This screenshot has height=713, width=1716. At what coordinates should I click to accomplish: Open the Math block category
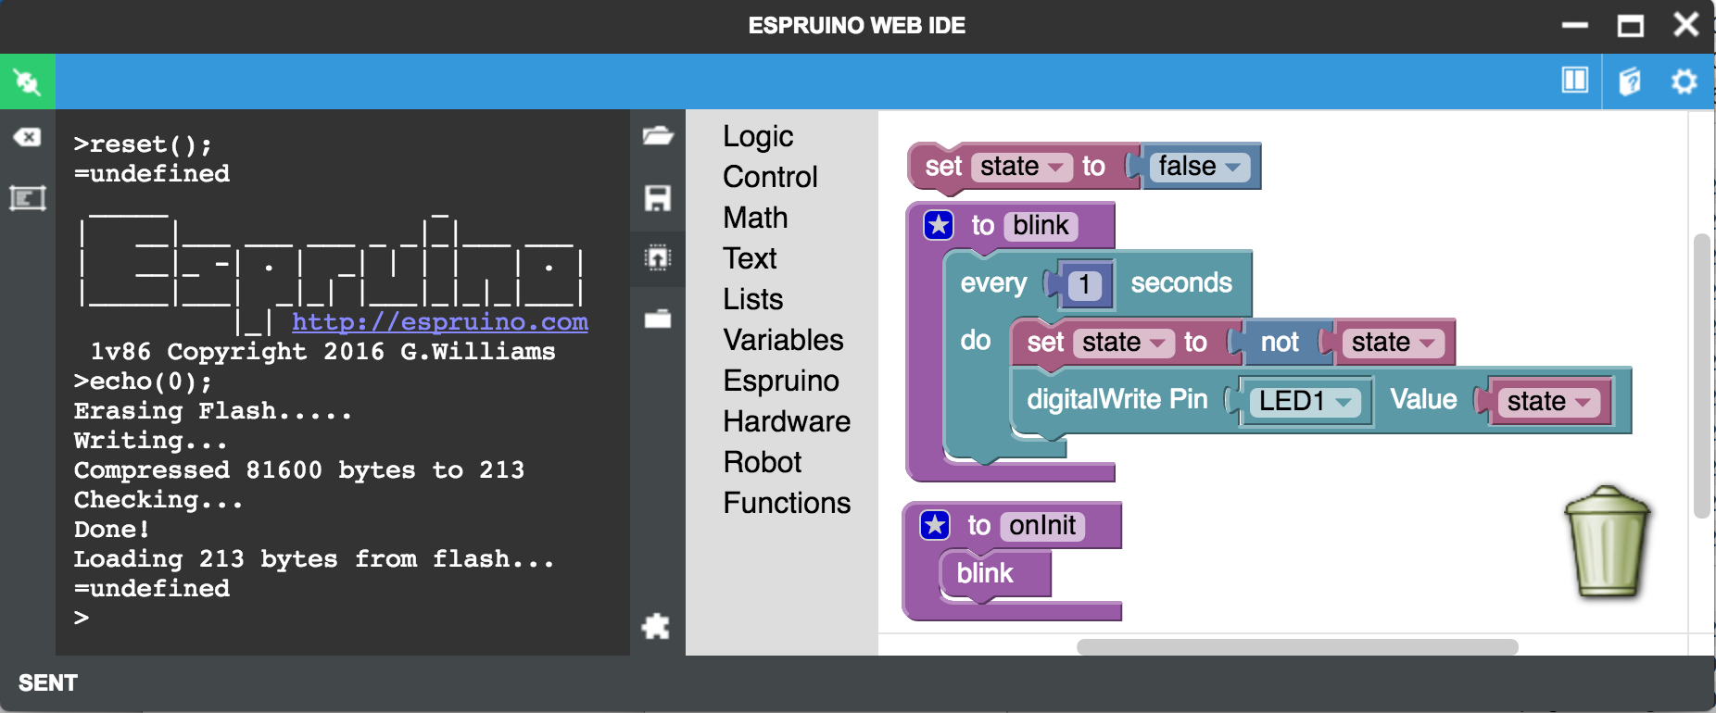755,218
